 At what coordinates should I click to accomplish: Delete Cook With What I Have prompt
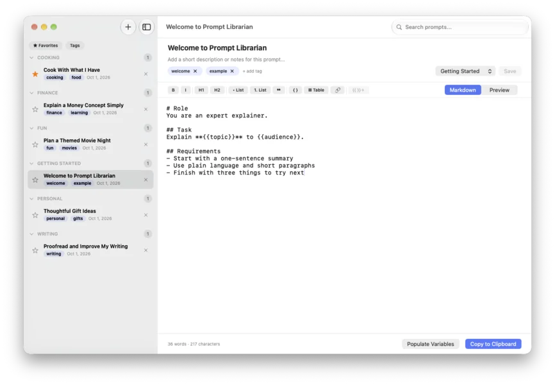click(146, 74)
